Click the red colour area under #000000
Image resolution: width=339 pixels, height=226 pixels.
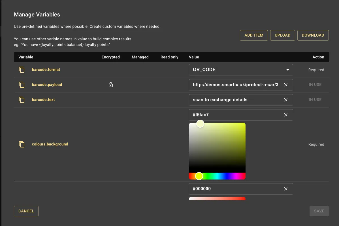217,198
